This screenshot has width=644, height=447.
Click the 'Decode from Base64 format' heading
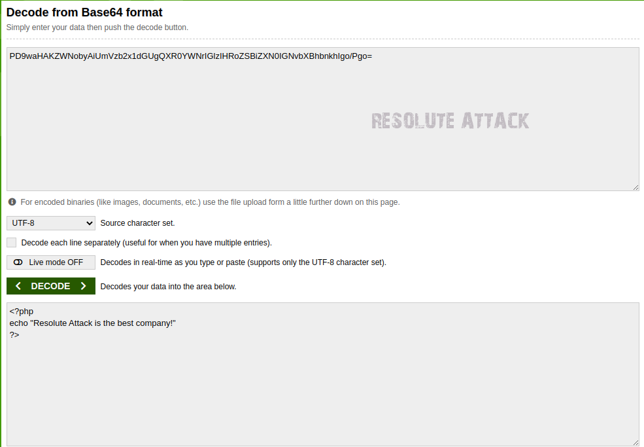point(84,12)
